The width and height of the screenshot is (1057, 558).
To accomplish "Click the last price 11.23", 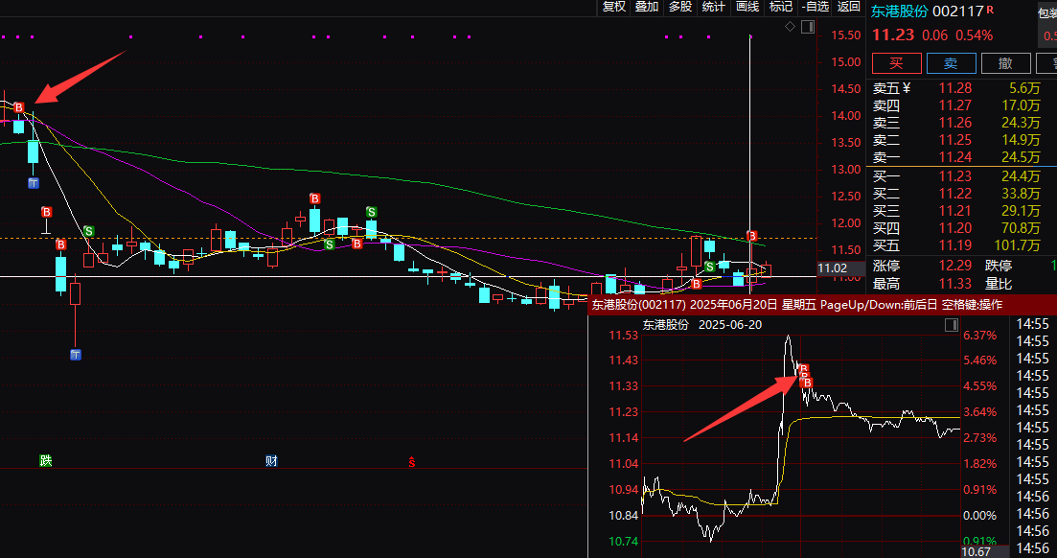I will pyautogui.click(x=893, y=35).
